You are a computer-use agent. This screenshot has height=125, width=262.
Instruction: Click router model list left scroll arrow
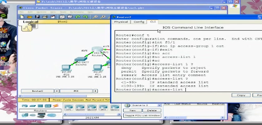point(65,114)
